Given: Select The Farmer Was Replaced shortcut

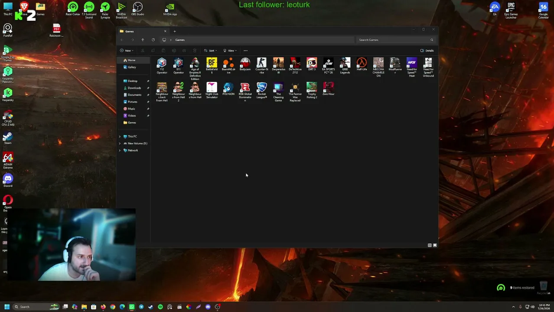Looking at the screenshot, I should tap(295, 92).
